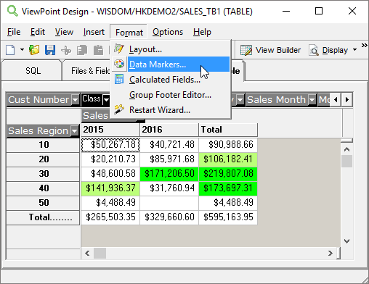The image size is (369, 284).
Task: Choose Group Footer Editor... entry
Action: pyautogui.click(x=171, y=95)
